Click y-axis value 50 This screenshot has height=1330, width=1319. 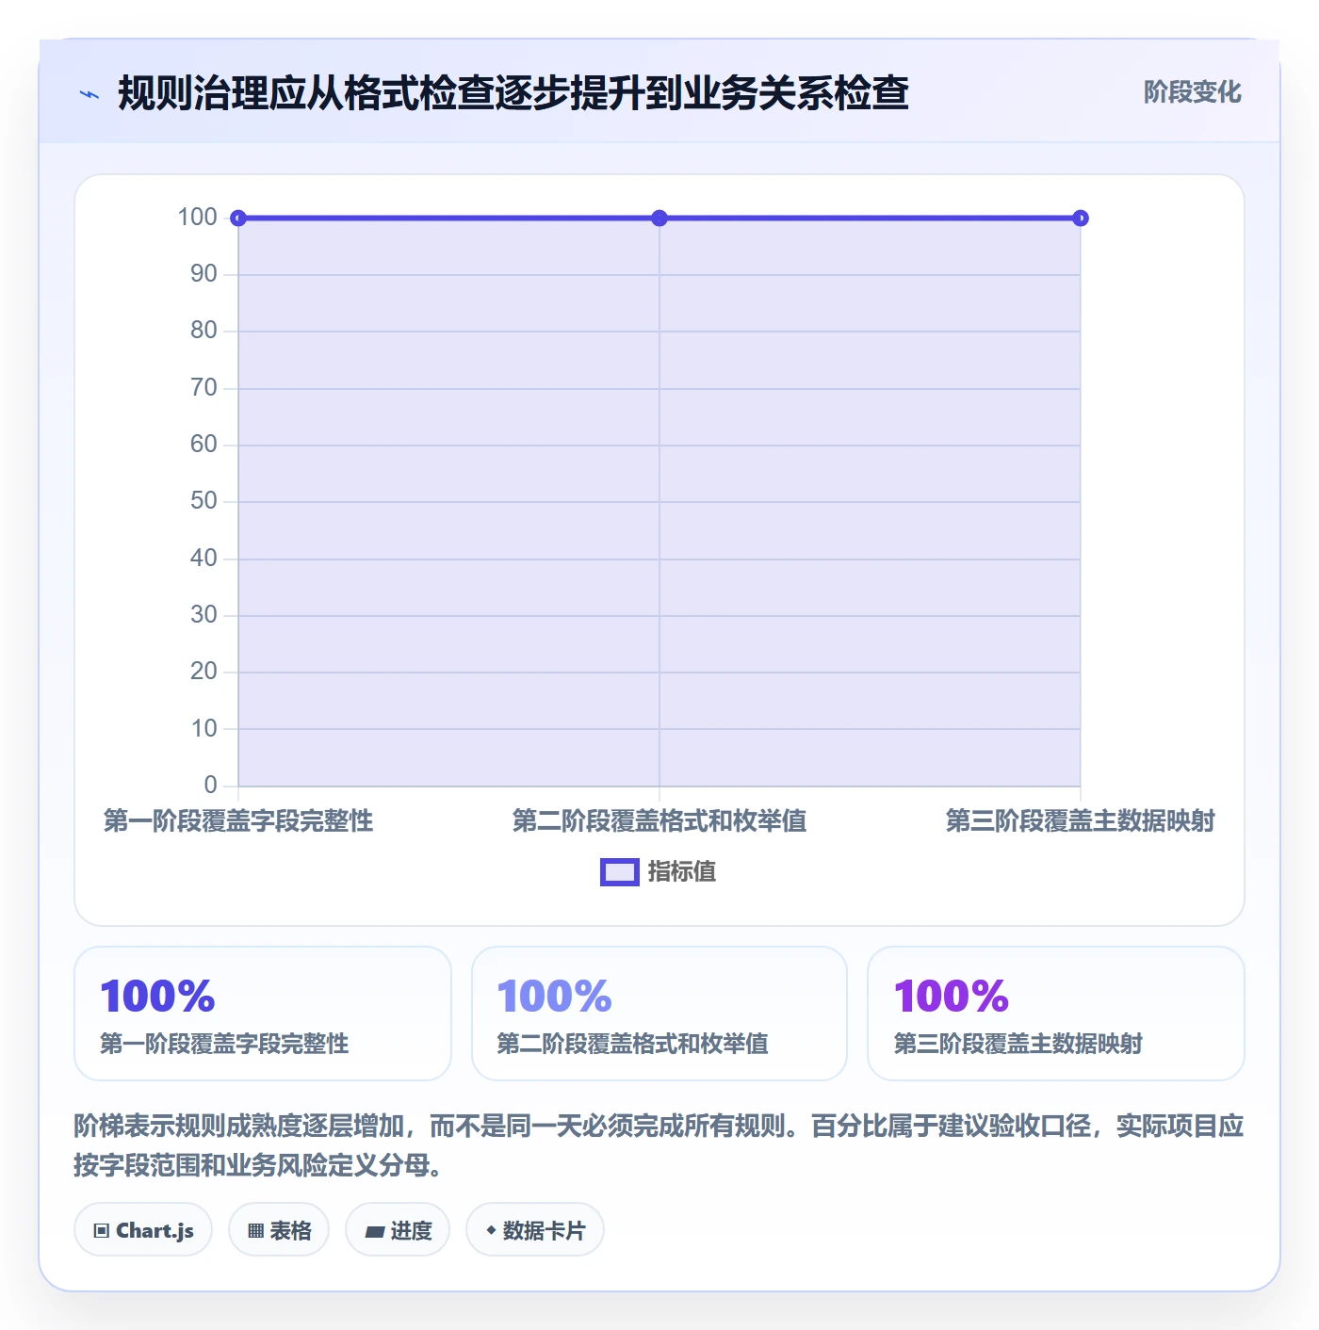coord(204,501)
